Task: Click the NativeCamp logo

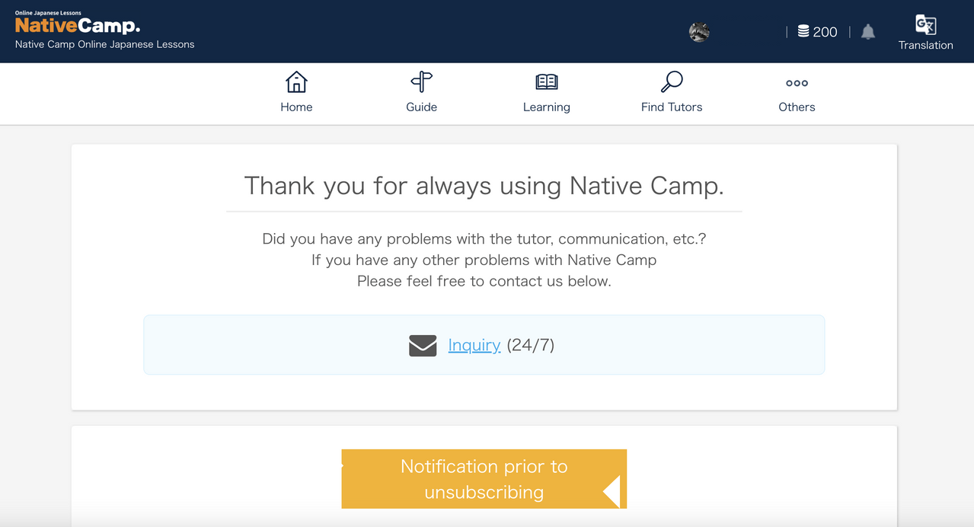Action: coord(76,25)
